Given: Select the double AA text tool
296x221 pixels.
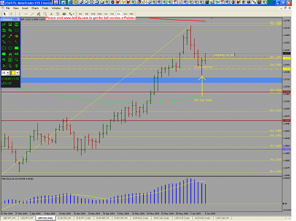Looking at the screenshot, I should (17, 54).
